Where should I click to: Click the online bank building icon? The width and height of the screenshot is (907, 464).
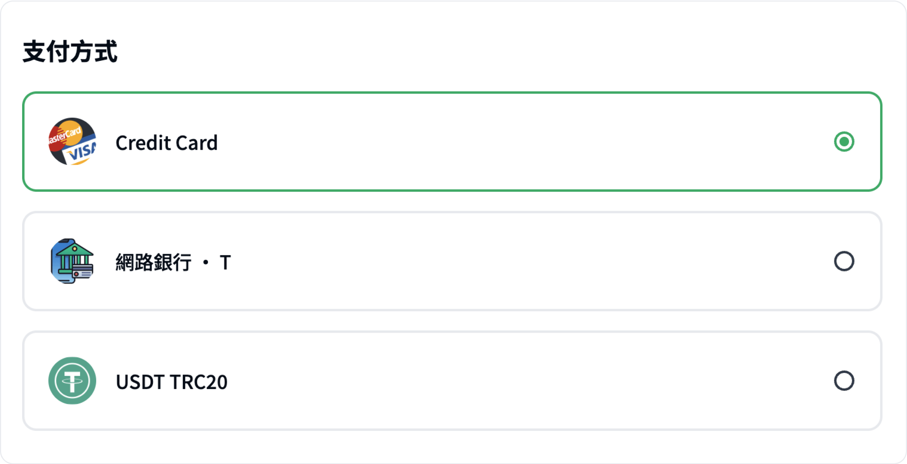click(72, 261)
